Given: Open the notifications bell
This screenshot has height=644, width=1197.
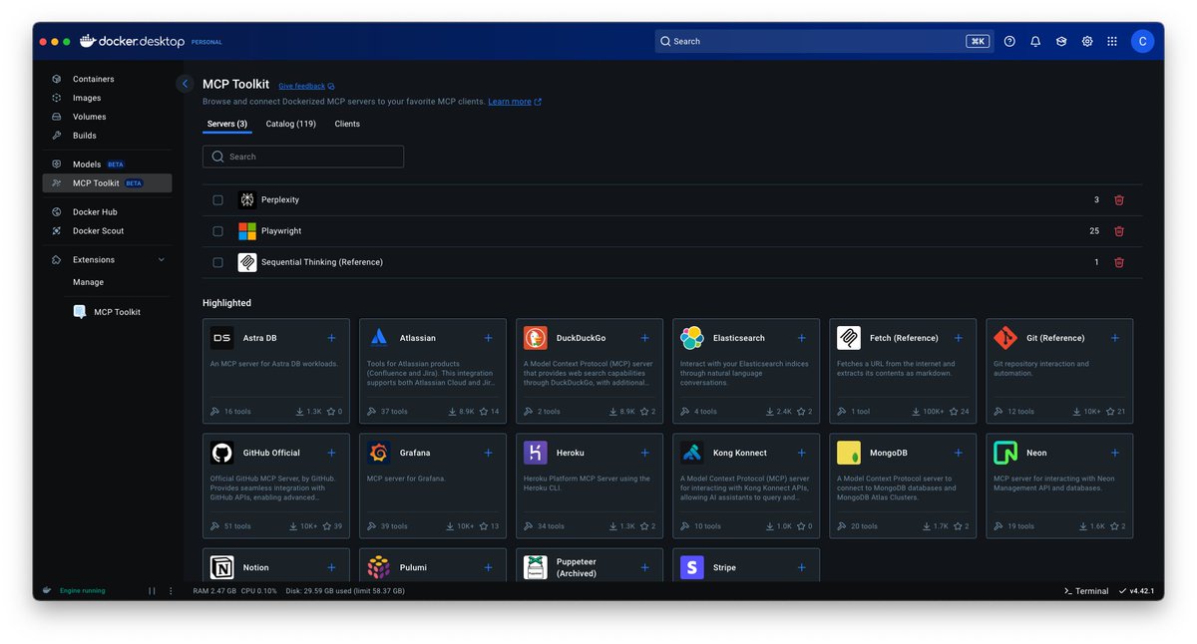Looking at the screenshot, I should [x=1035, y=41].
